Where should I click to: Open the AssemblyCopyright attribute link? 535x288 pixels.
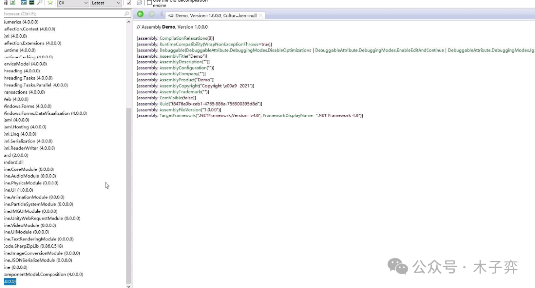point(179,86)
